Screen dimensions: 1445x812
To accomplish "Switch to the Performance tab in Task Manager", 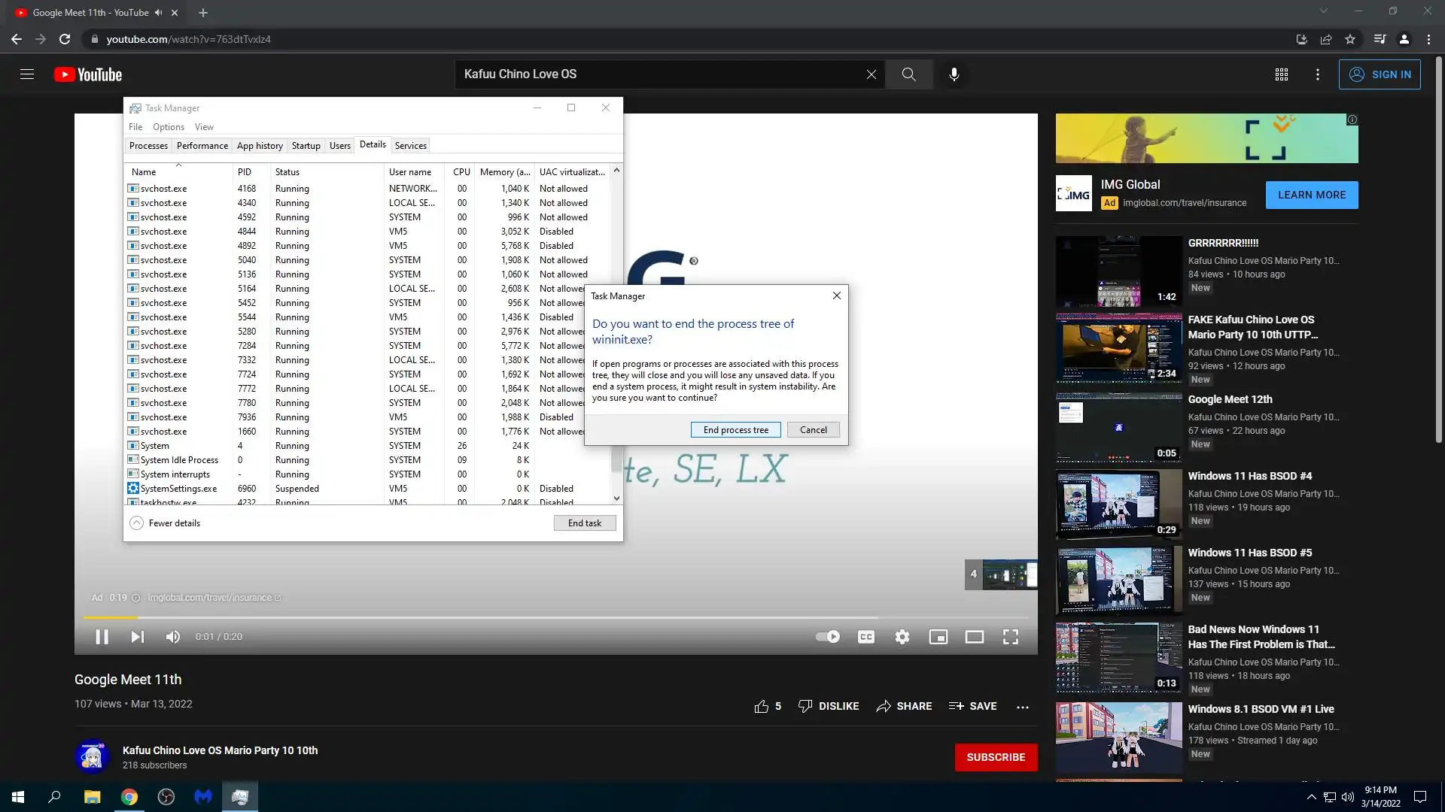I will tap(202, 146).
